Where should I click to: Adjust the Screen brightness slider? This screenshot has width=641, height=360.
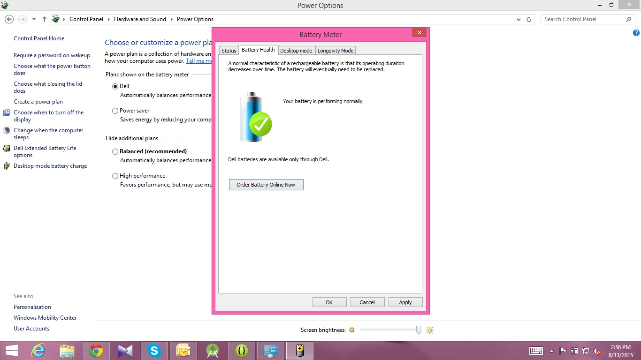coord(419,330)
